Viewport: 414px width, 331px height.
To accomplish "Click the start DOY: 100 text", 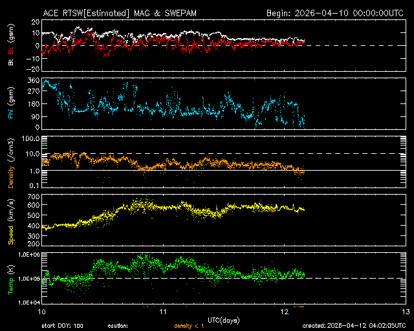I will tap(62, 326).
